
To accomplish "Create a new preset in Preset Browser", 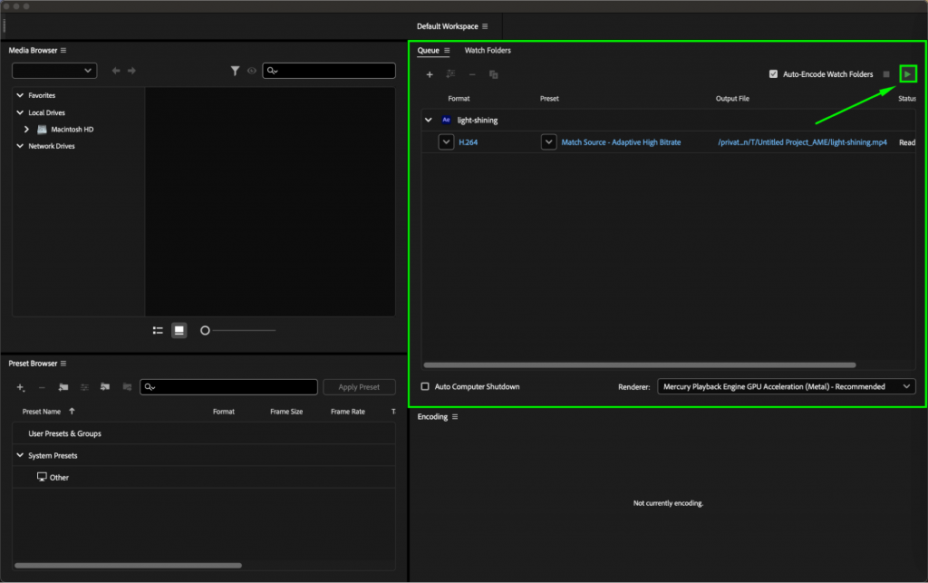I will [20, 387].
